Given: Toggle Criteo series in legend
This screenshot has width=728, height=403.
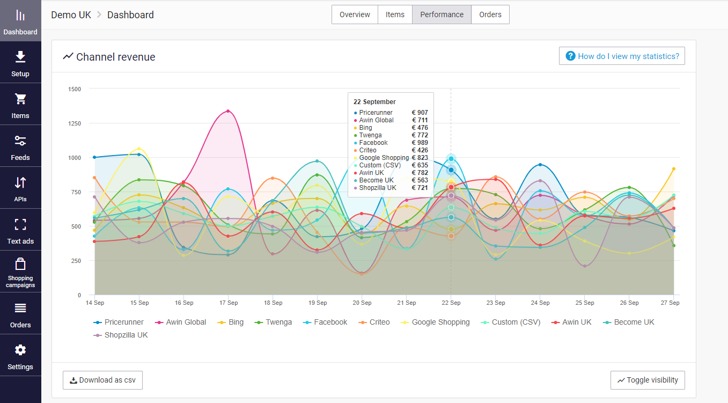Looking at the screenshot, I should (x=374, y=322).
